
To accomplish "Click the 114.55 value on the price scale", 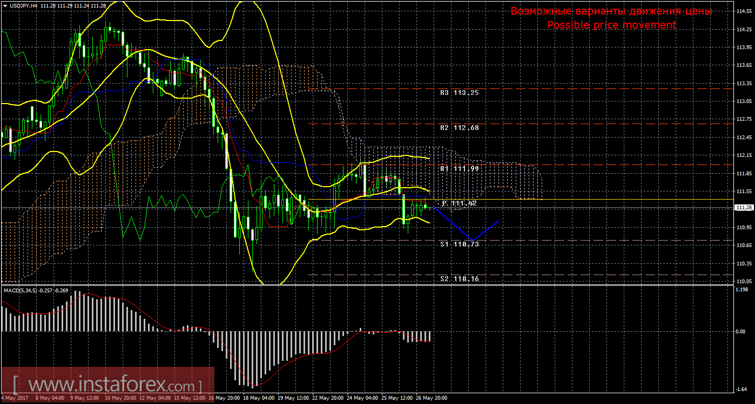I will click(x=743, y=11).
